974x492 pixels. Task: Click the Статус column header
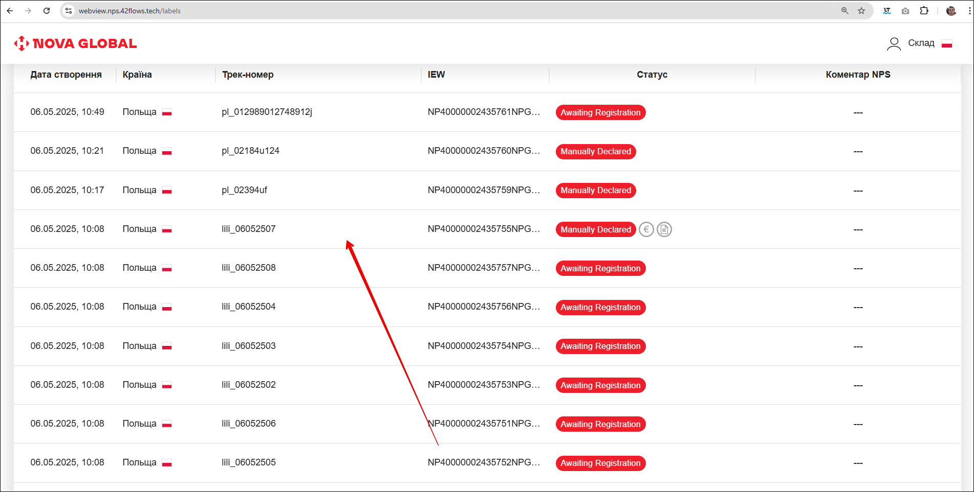click(652, 75)
